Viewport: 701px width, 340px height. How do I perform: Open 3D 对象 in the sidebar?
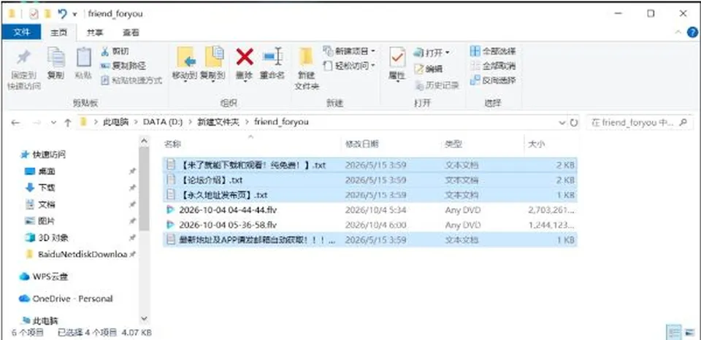[x=47, y=238]
